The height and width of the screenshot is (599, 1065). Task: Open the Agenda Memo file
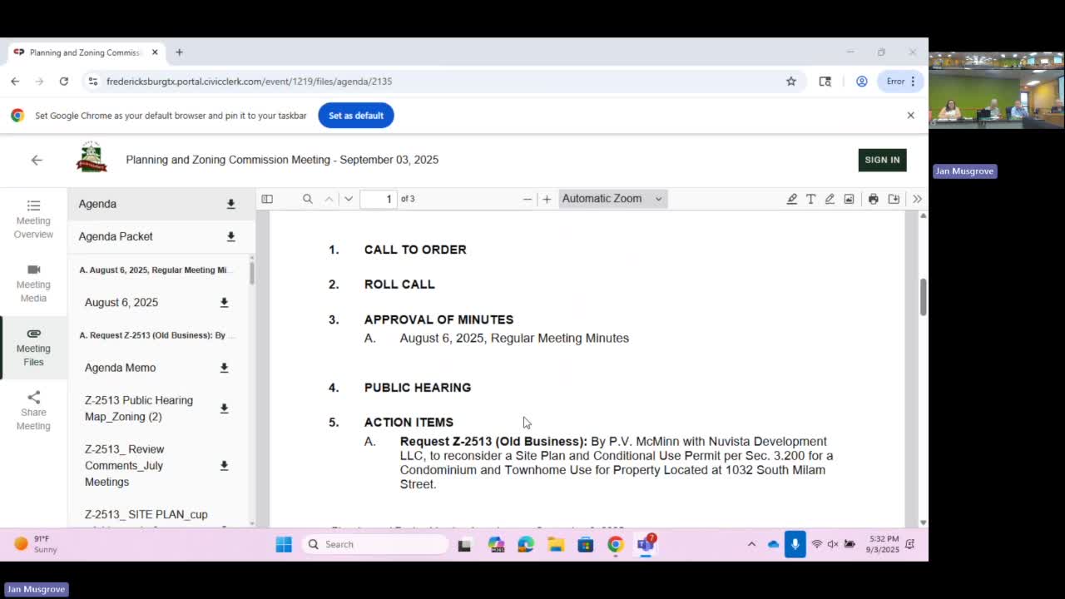click(120, 368)
